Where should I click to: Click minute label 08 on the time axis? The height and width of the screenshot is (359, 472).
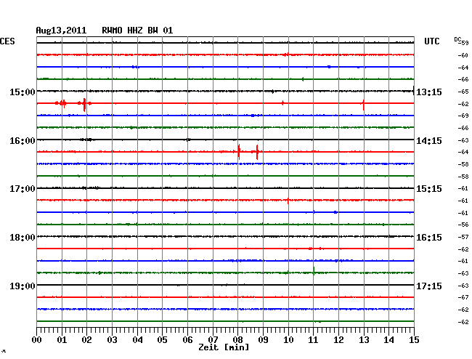pyautogui.click(x=237, y=340)
